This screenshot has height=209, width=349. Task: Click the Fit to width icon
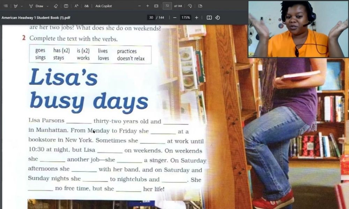[156, 6]
